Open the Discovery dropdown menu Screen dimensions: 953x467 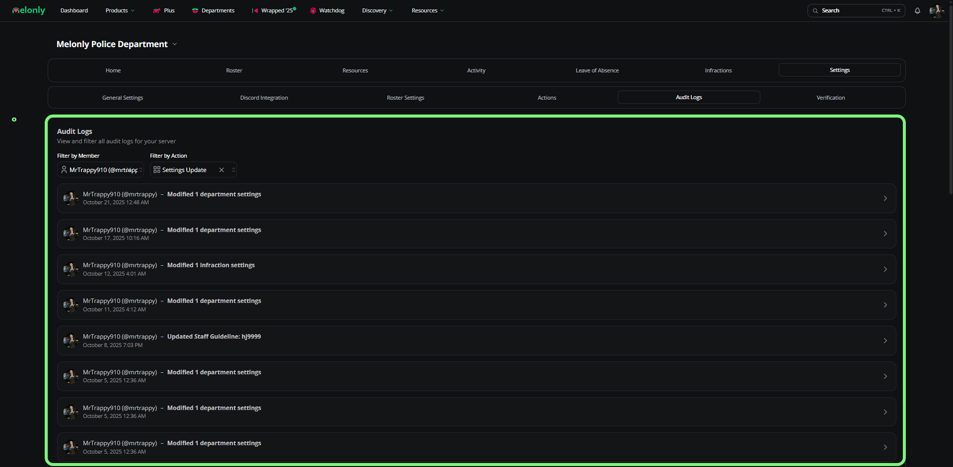(377, 10)
